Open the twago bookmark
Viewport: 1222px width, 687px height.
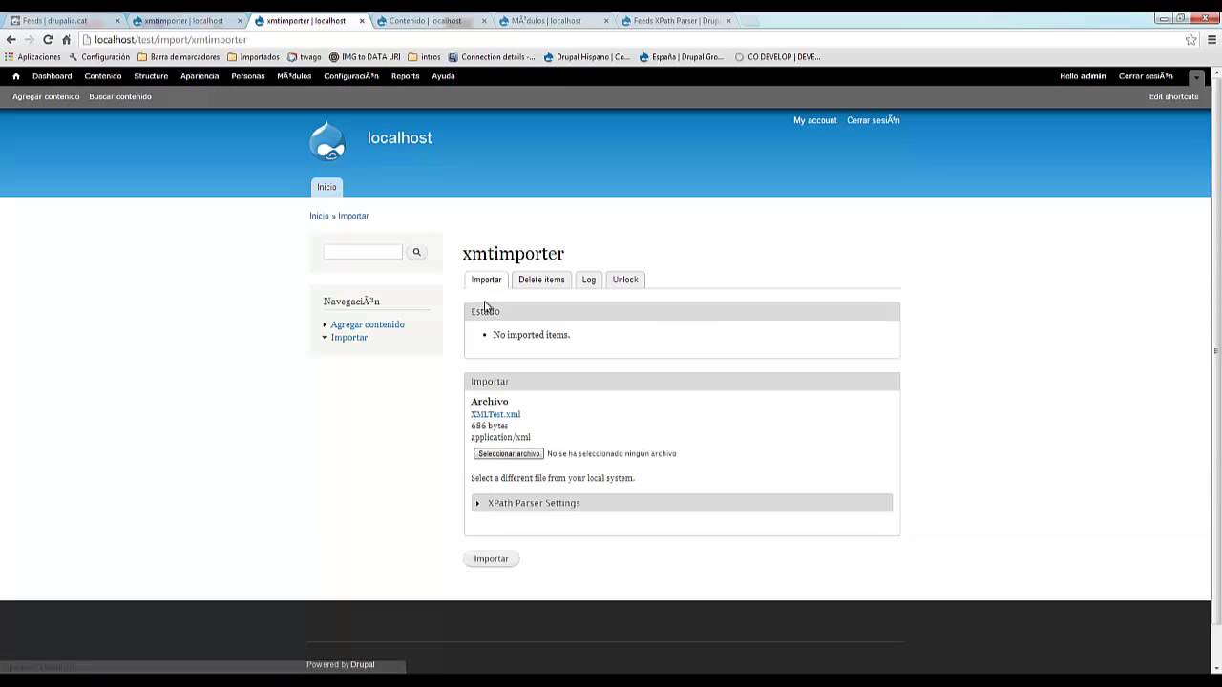(305, 57)
